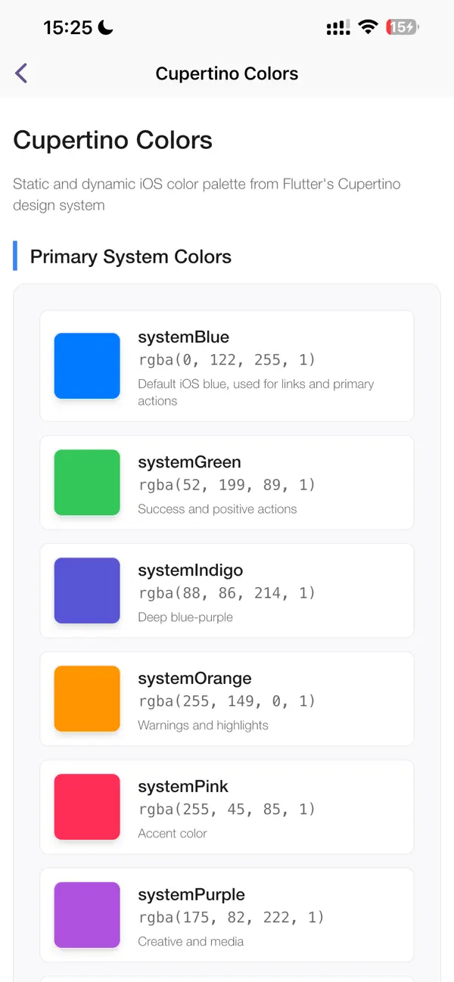Select the systemIndigo color swatch
This screenshot has width=454, height=982.
click(87, 590)
